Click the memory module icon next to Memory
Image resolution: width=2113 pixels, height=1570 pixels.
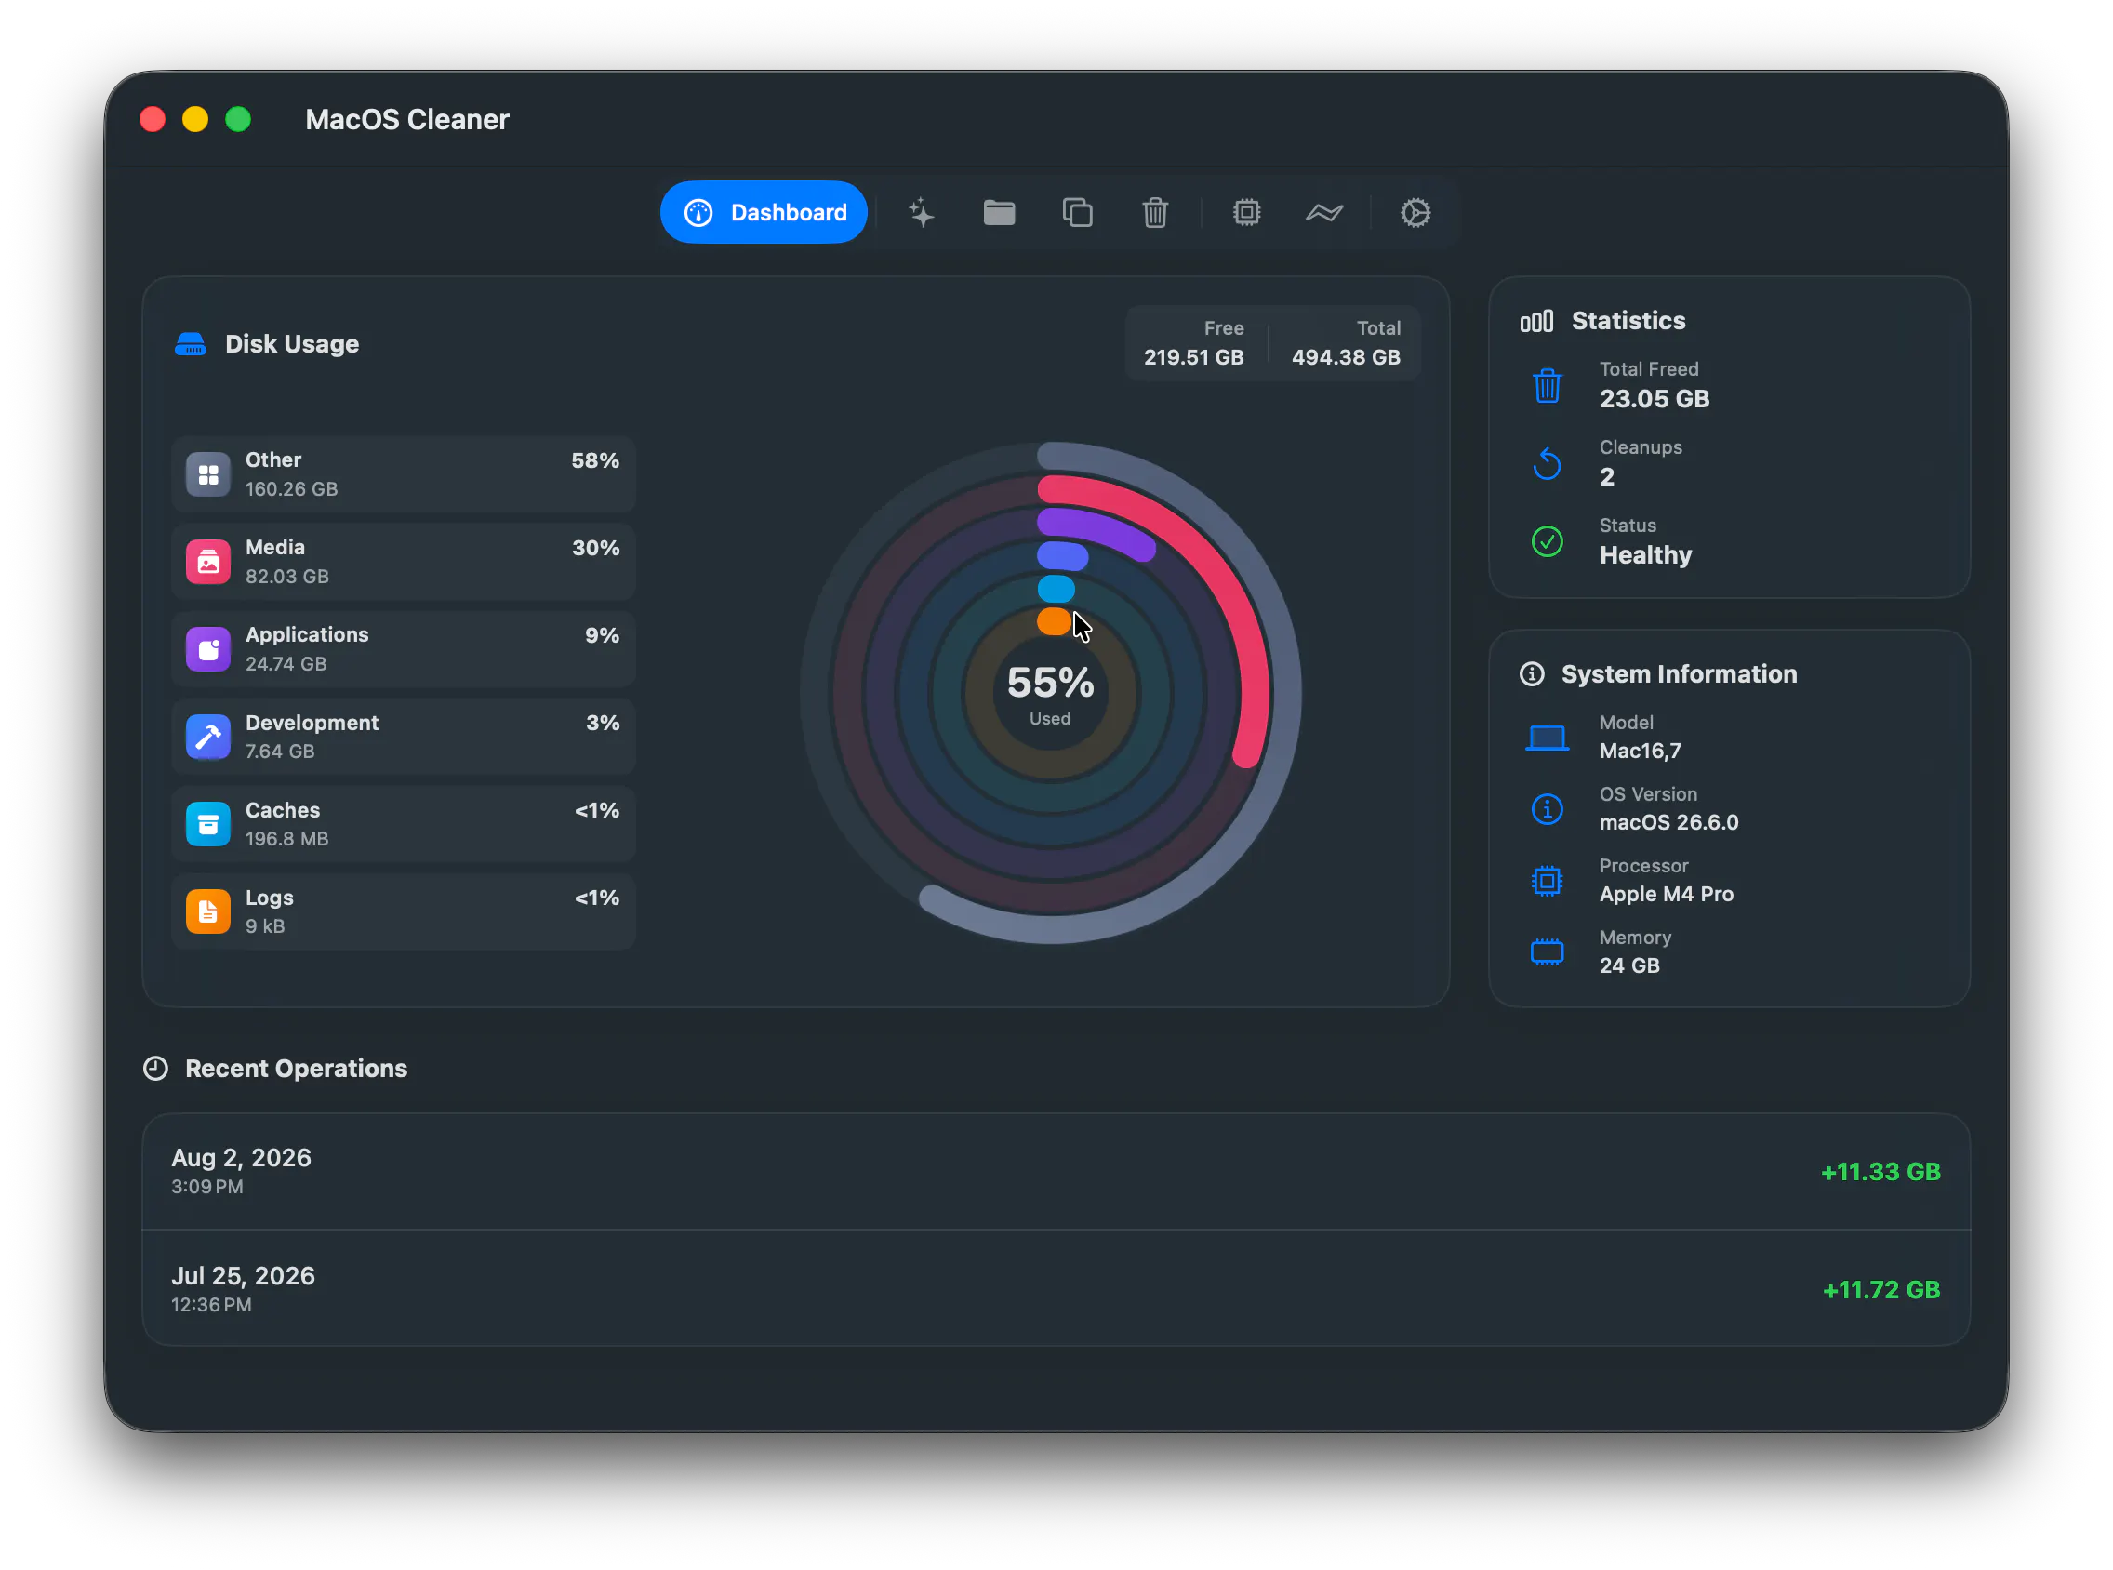1547,951
